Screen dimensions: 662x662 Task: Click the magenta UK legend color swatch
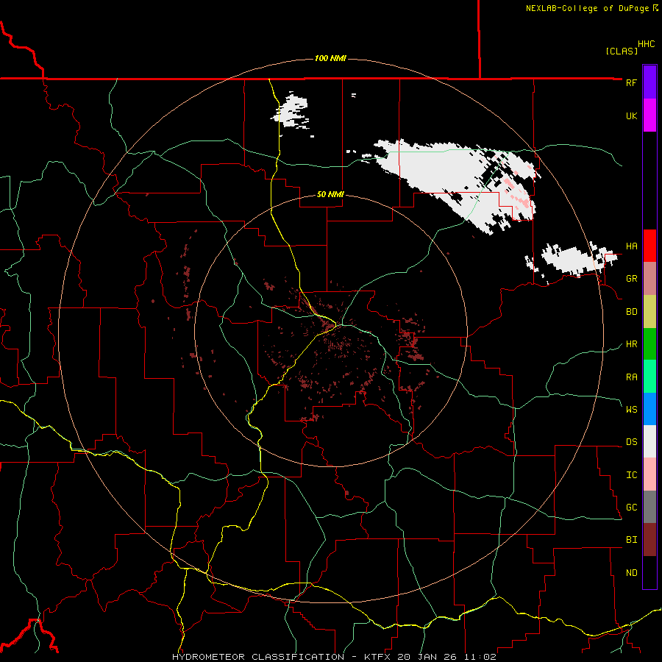tap(649, 115)
